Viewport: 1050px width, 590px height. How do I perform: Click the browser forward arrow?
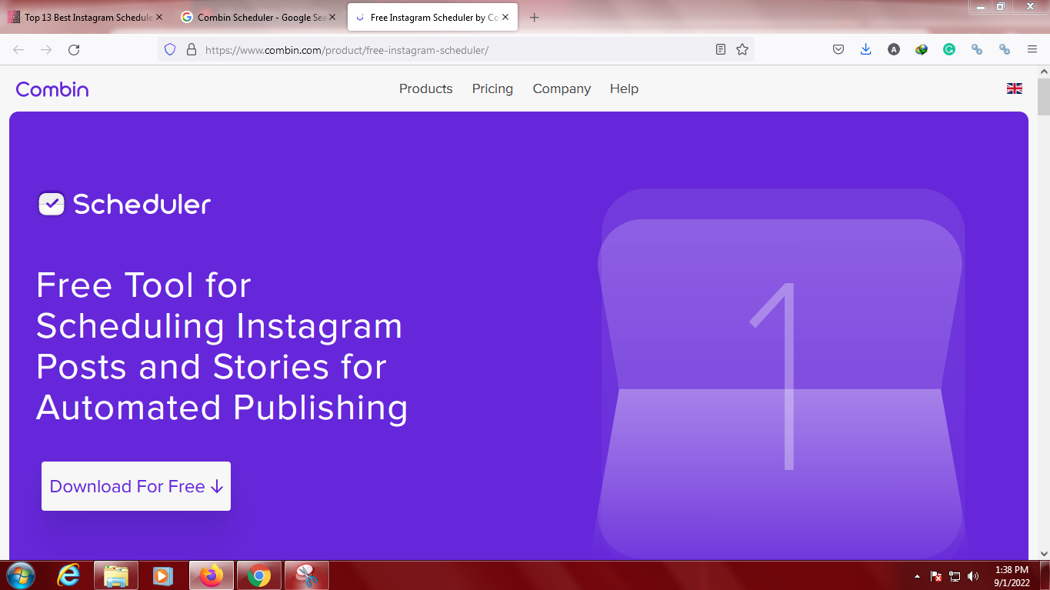(x=46, y=49)
